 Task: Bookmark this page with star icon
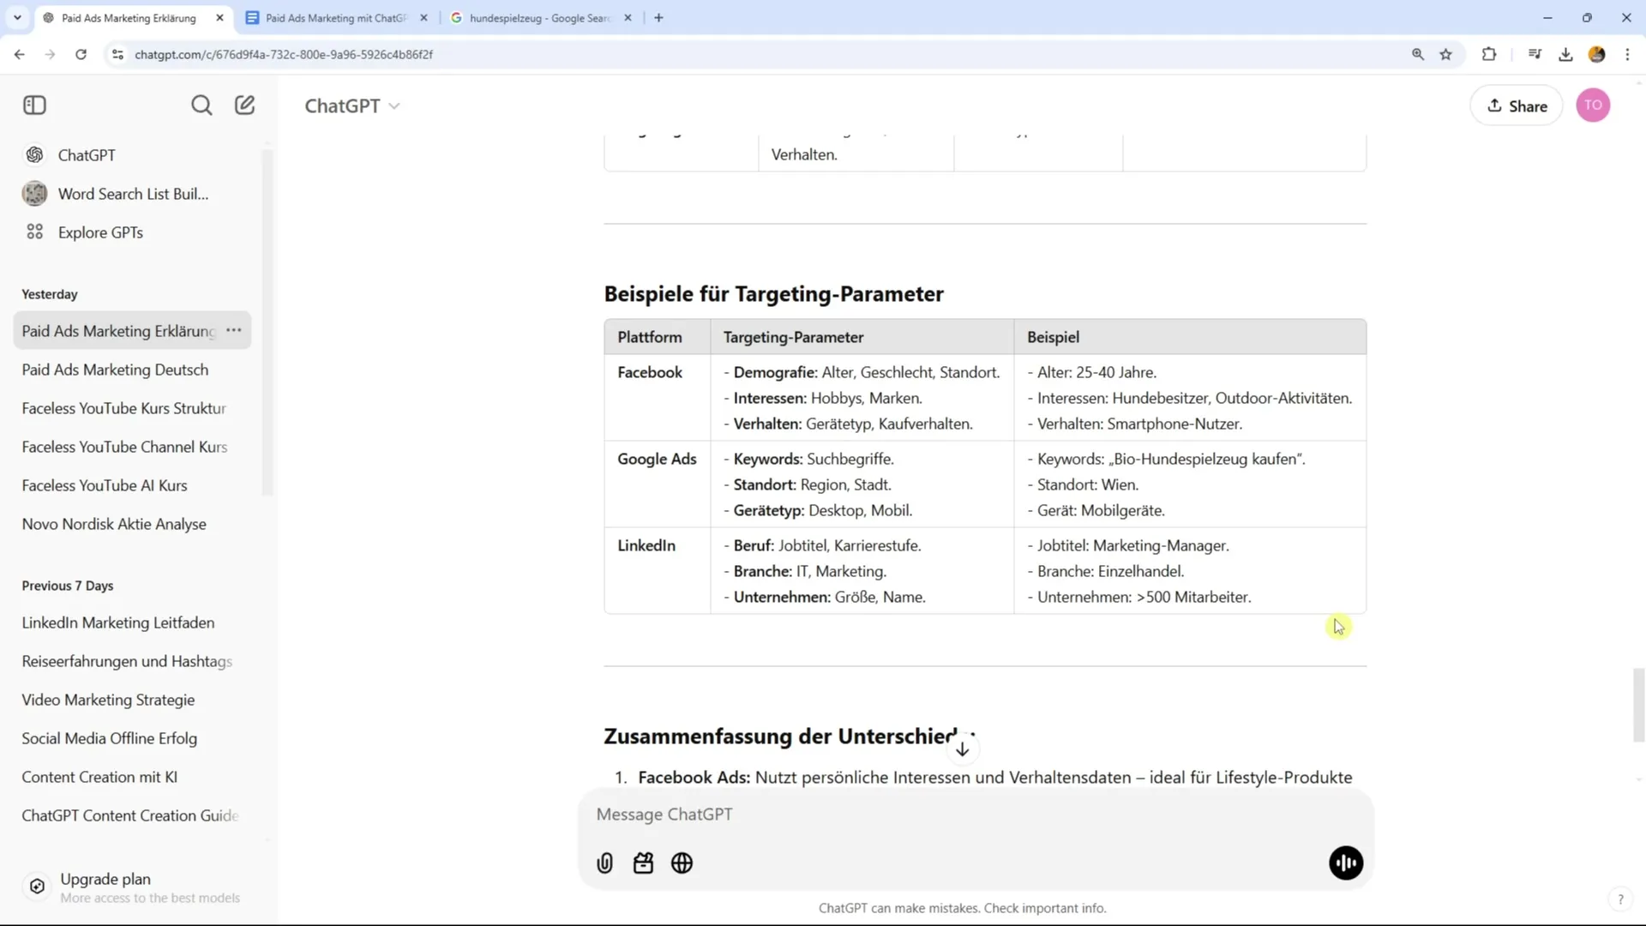(1446, 54)
